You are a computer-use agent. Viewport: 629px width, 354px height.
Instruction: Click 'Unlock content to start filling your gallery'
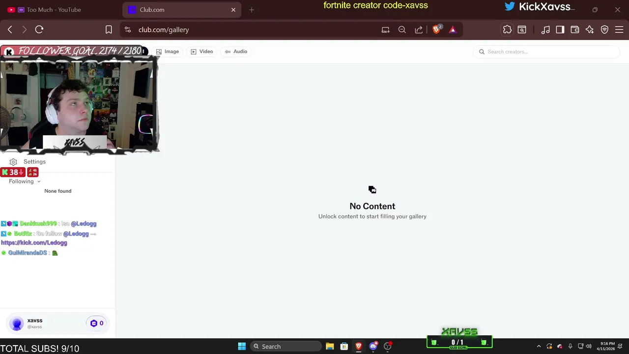coord(372,216)
